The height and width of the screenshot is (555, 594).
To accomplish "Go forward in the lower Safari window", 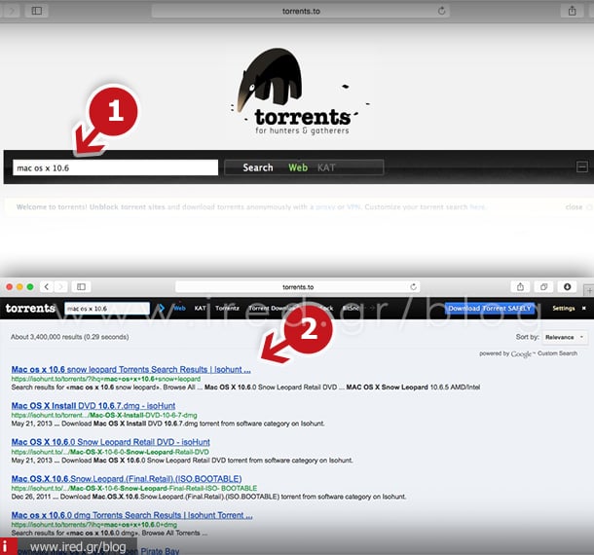I will (60, 287).
